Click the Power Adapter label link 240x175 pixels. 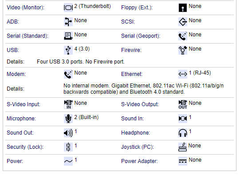139,161
